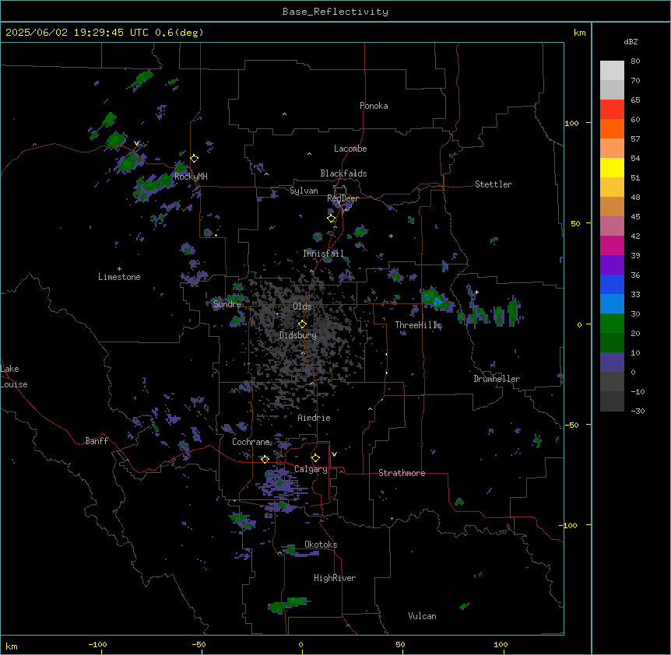Click the yellow V marker northwest of RockyMH
The height and width of the screenshot is (655, 671).
(x=136, y=143)
